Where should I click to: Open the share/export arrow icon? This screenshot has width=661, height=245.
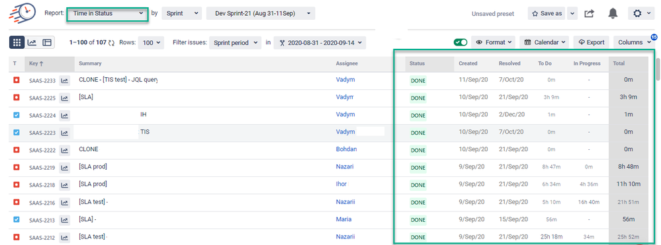coord(589,13)
